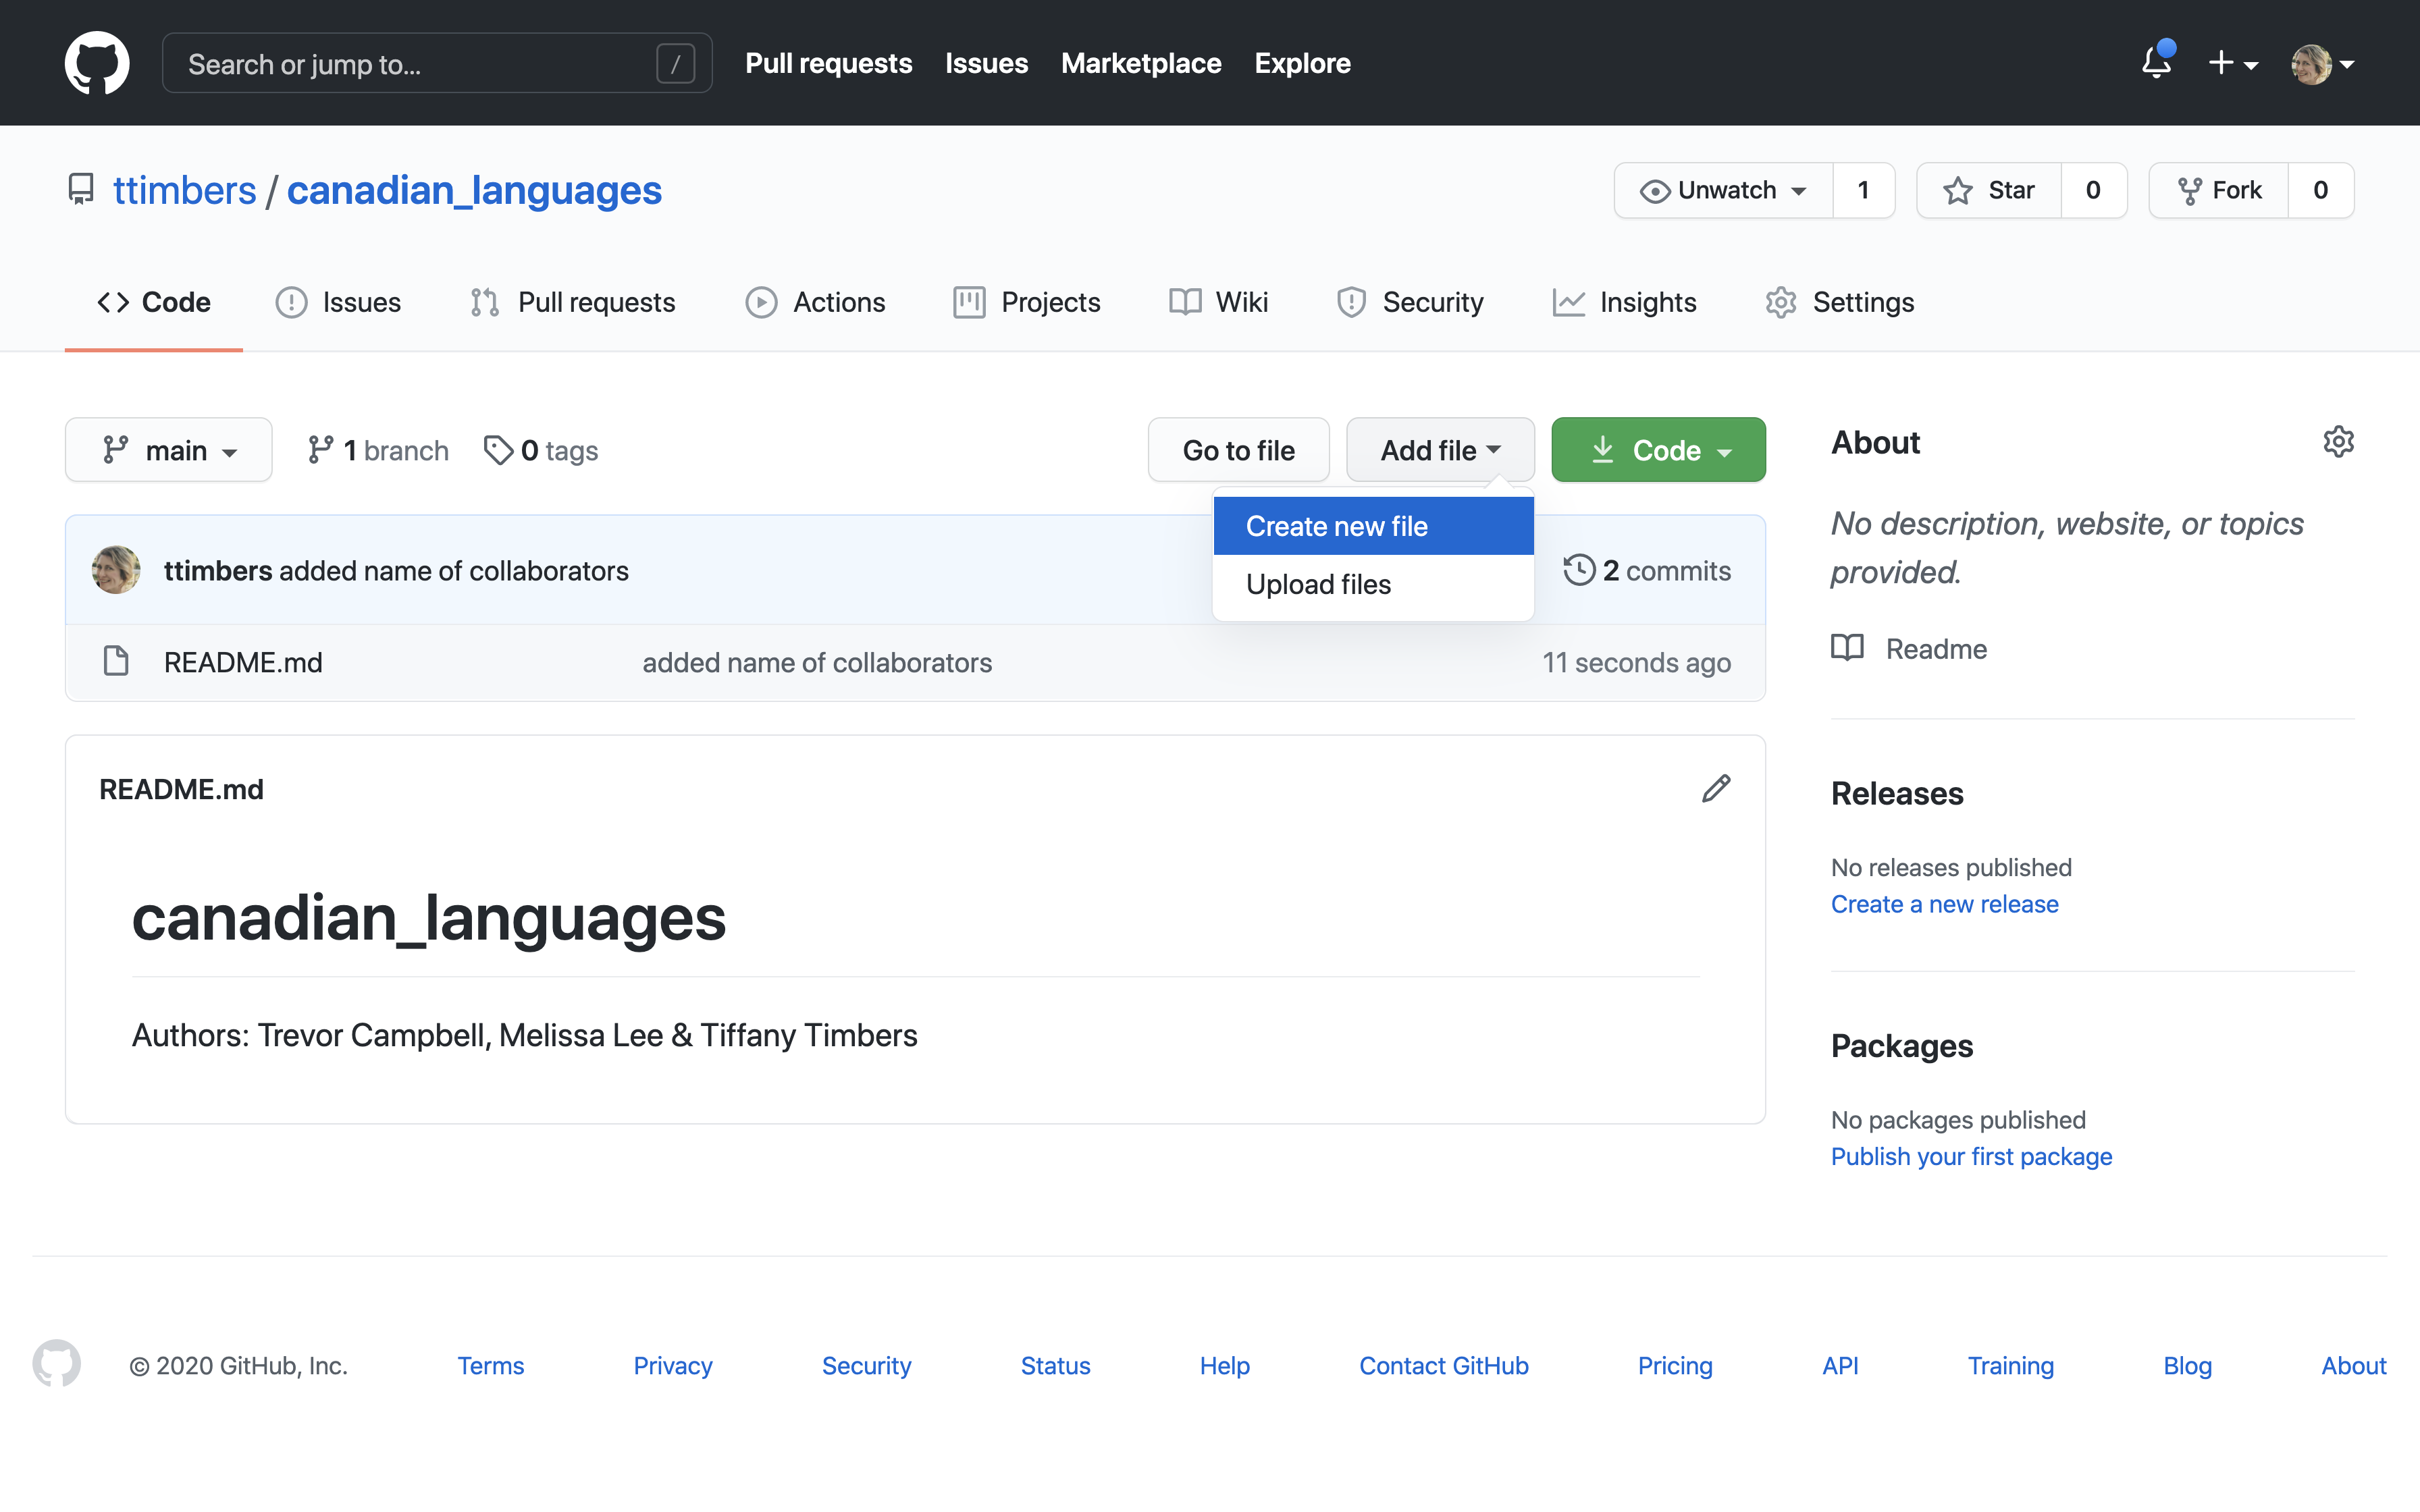Open the footer API link
The height and width of the screenshot is (1512, 2420).
(x=1840, y=1365)
